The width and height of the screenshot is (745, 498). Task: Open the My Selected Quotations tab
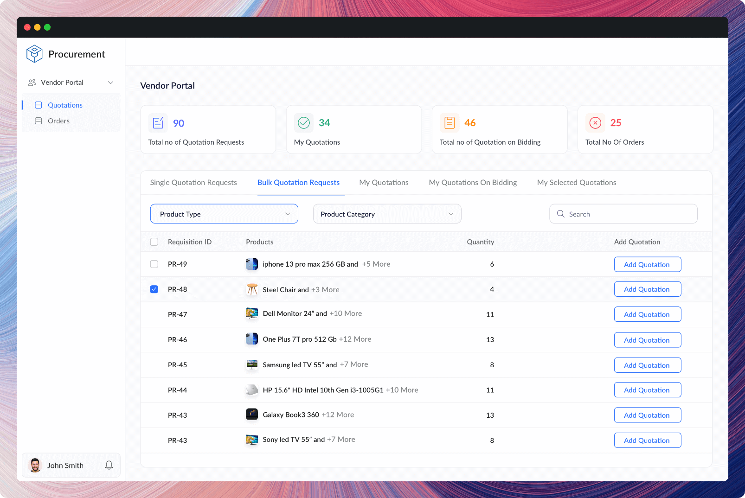576,182
